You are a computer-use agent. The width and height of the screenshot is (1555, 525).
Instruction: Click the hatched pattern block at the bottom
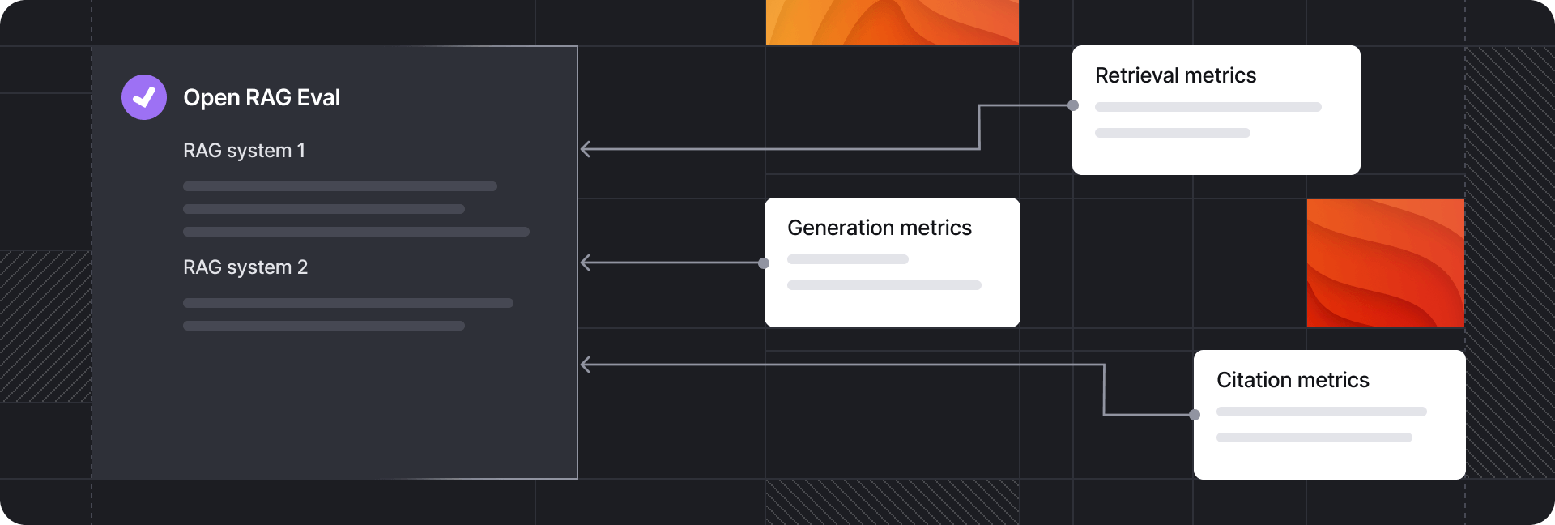(892, 502)
